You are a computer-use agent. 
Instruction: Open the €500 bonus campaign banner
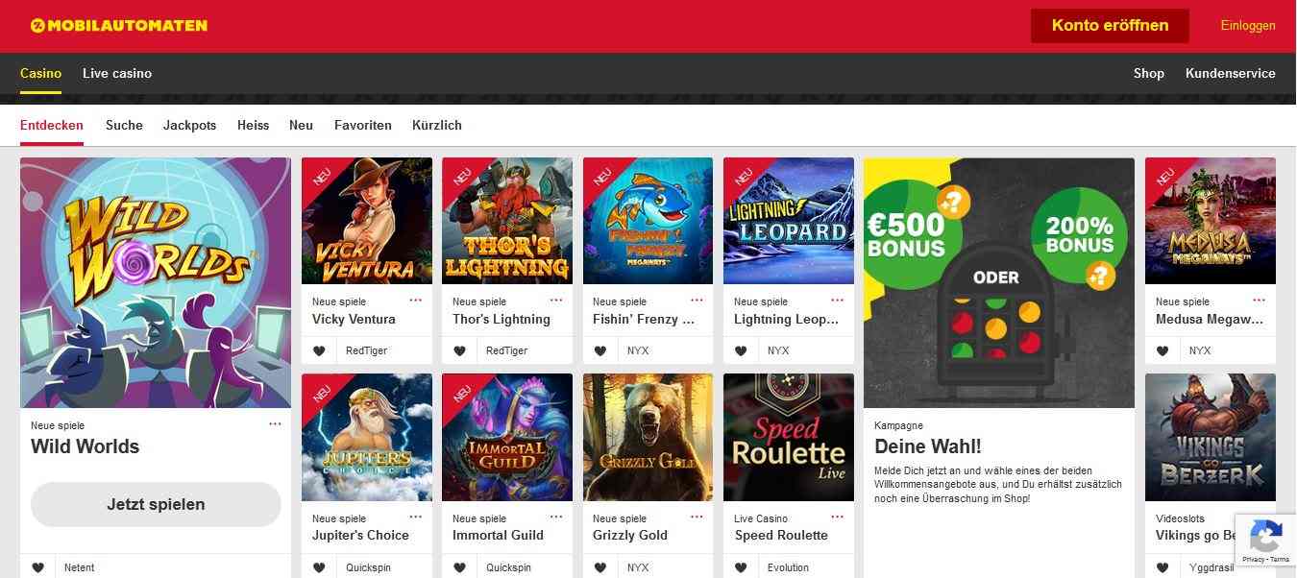click(x=999, y=282)
